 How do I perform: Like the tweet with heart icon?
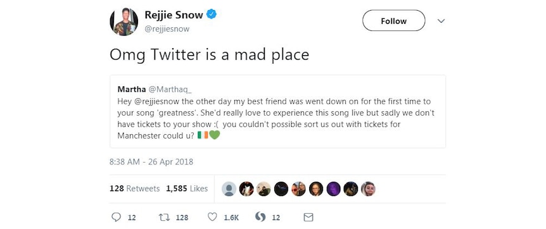coord(212,217)
